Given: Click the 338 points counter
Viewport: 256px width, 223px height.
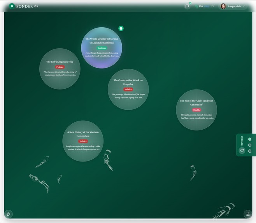Looking at the screenshot, I should click(x=201, y=6).
